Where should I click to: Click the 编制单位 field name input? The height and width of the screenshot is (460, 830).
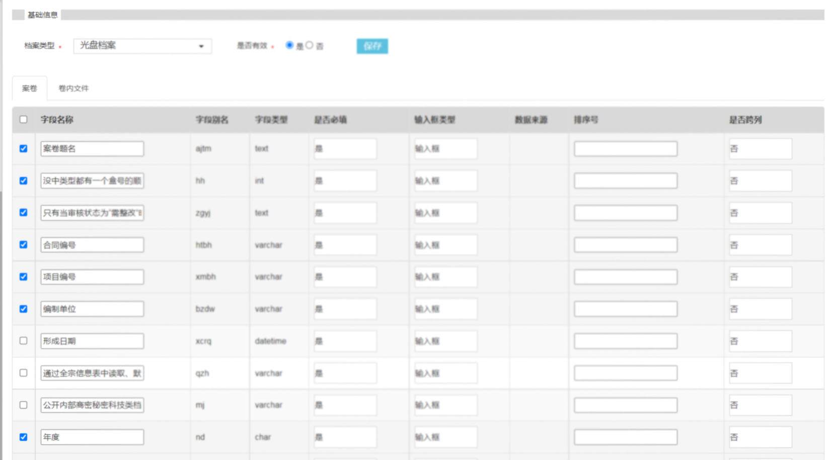click(x=92, y=309)
